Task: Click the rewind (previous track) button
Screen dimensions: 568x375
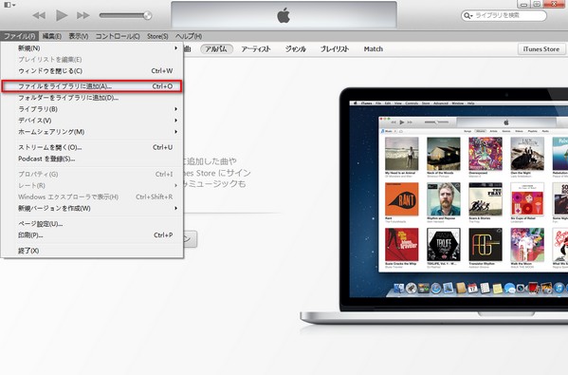Action: tap(39, 15)
